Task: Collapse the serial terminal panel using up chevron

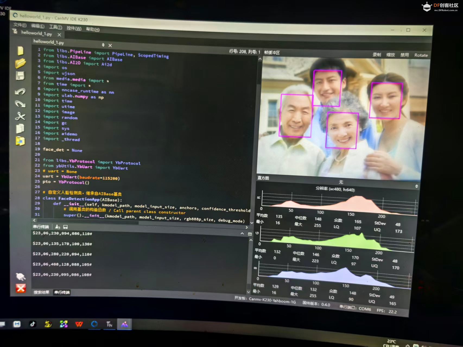Action: (242, 234)
